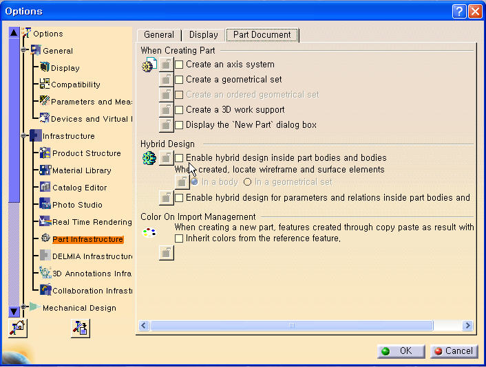Open the Display tab
This screenshot has height=367, width=486.
203,34
